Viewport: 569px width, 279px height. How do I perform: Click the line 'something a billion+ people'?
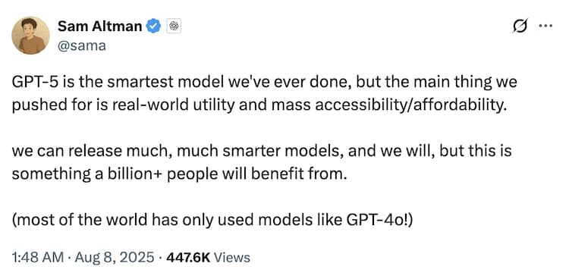pos(177,174)
